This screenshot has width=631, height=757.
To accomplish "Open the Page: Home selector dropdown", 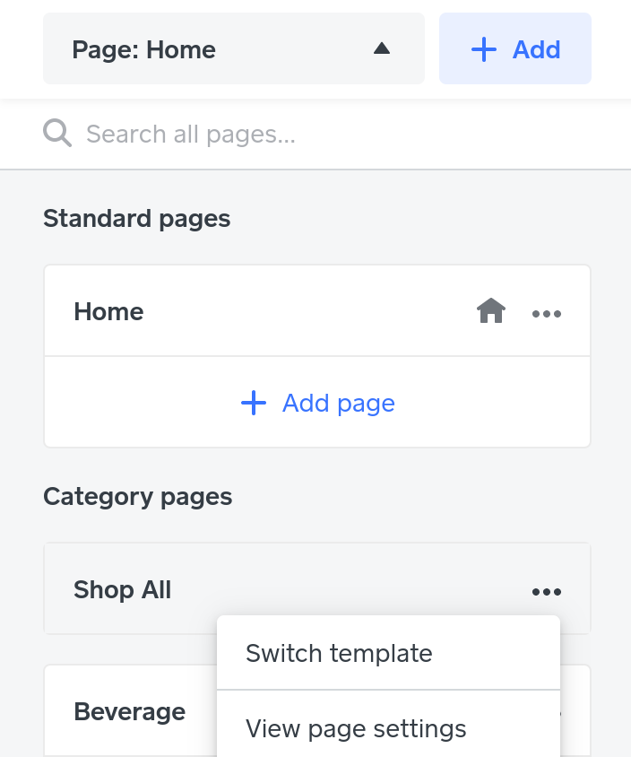I will point(234,48).
